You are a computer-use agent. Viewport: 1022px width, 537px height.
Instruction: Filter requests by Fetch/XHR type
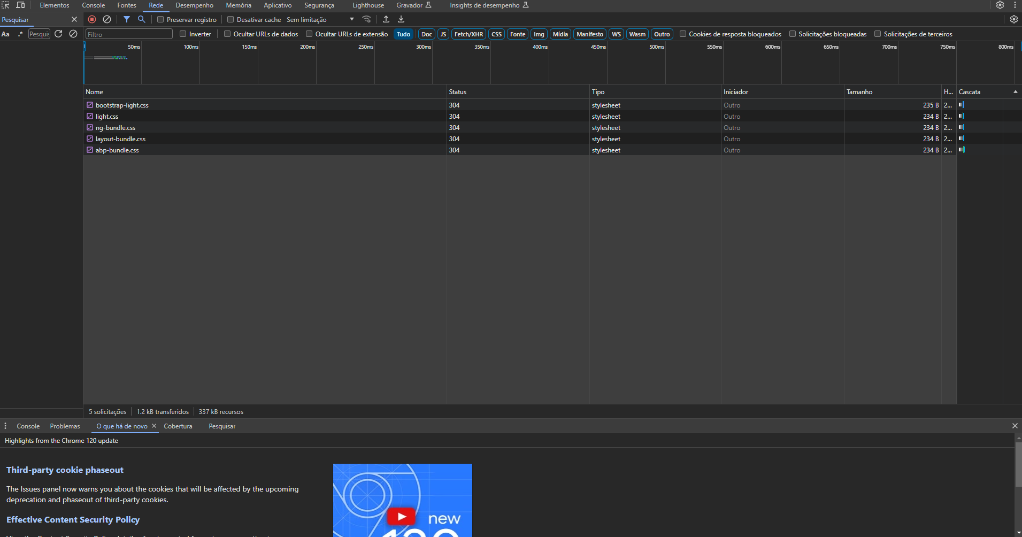tap(468, 34)
